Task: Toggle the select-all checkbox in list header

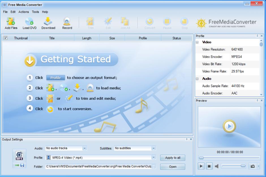Action: coord(5,38)
